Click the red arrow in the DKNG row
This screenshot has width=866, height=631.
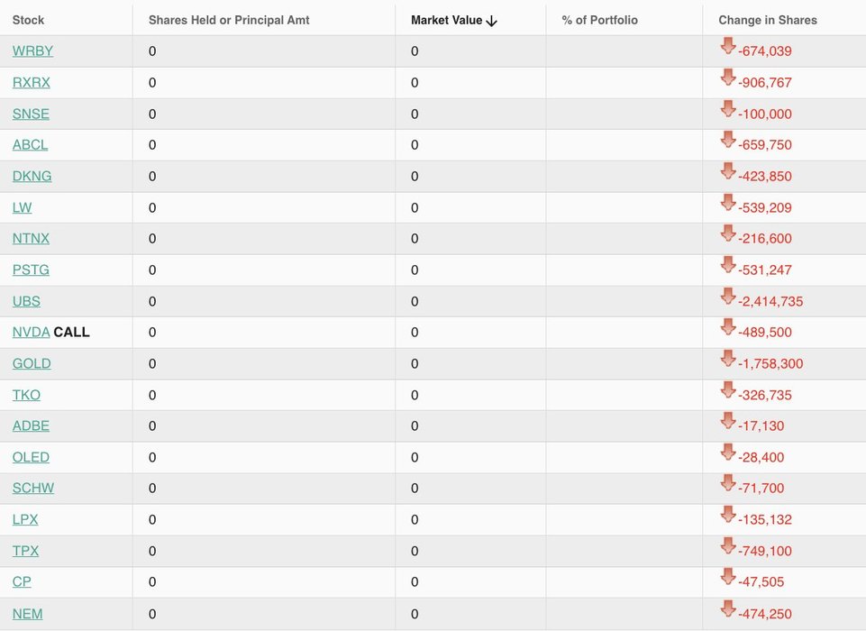click(x=728, y=171)
